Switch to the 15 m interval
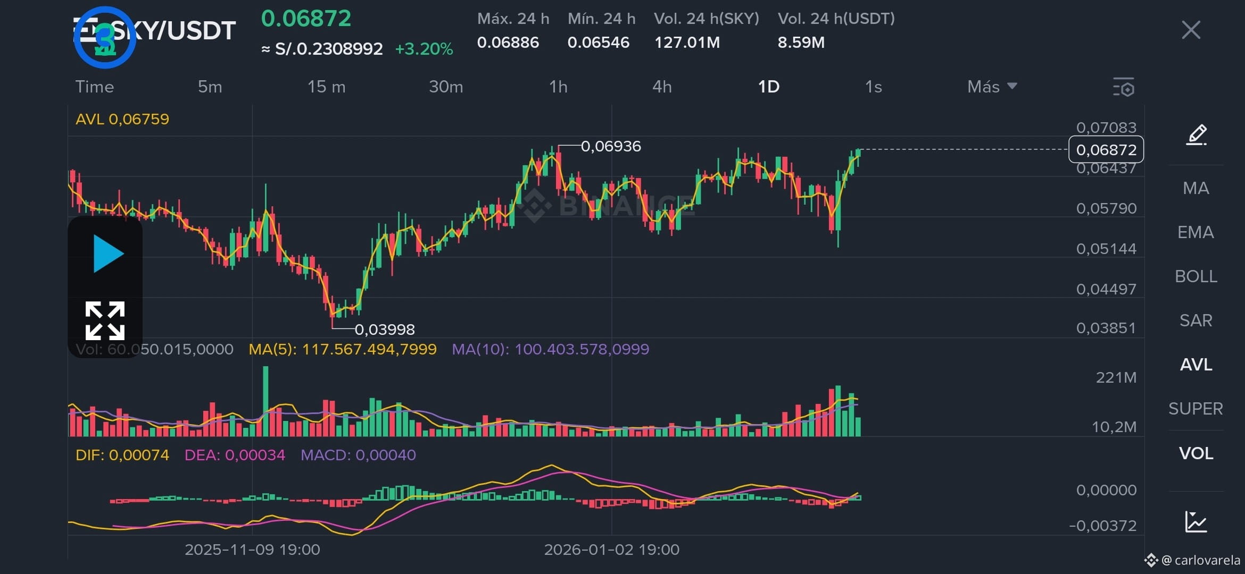 [x=327, y=87]
